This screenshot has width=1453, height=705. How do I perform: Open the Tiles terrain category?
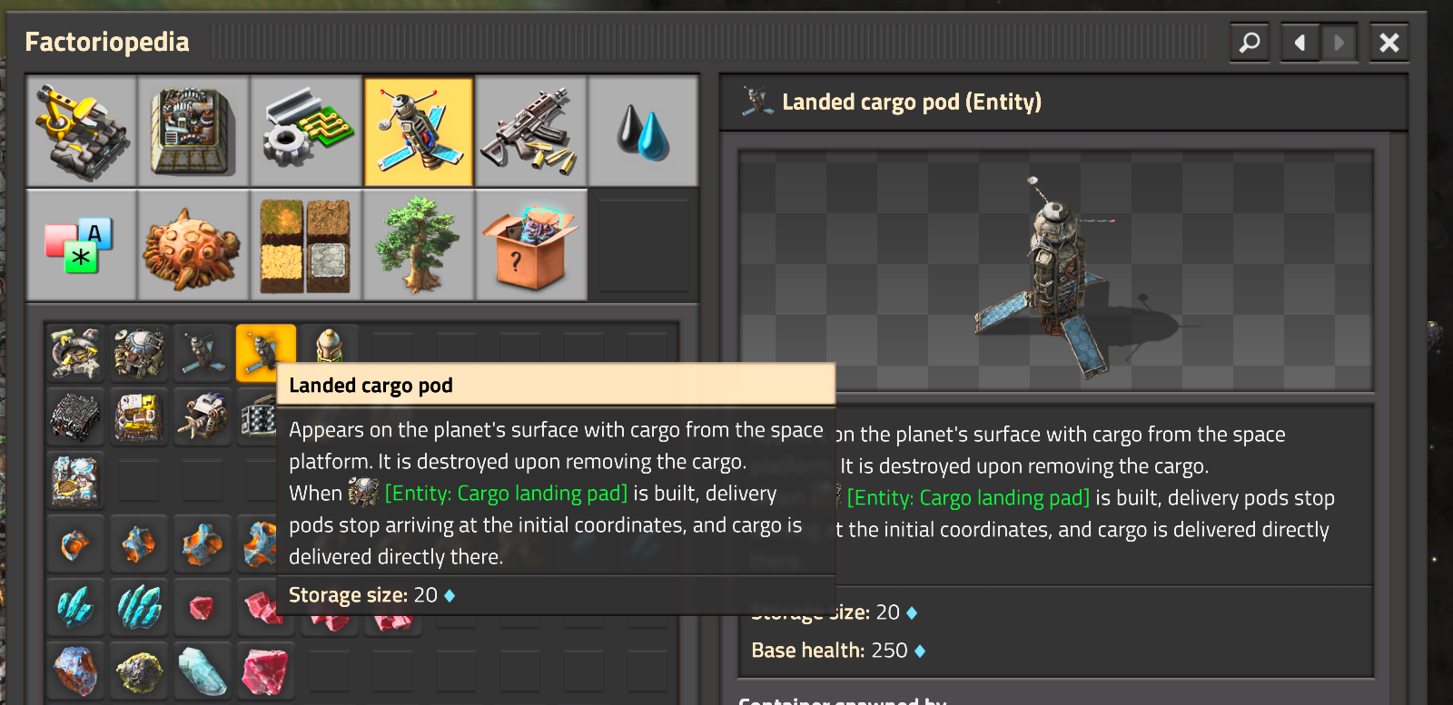click(306, 245)
